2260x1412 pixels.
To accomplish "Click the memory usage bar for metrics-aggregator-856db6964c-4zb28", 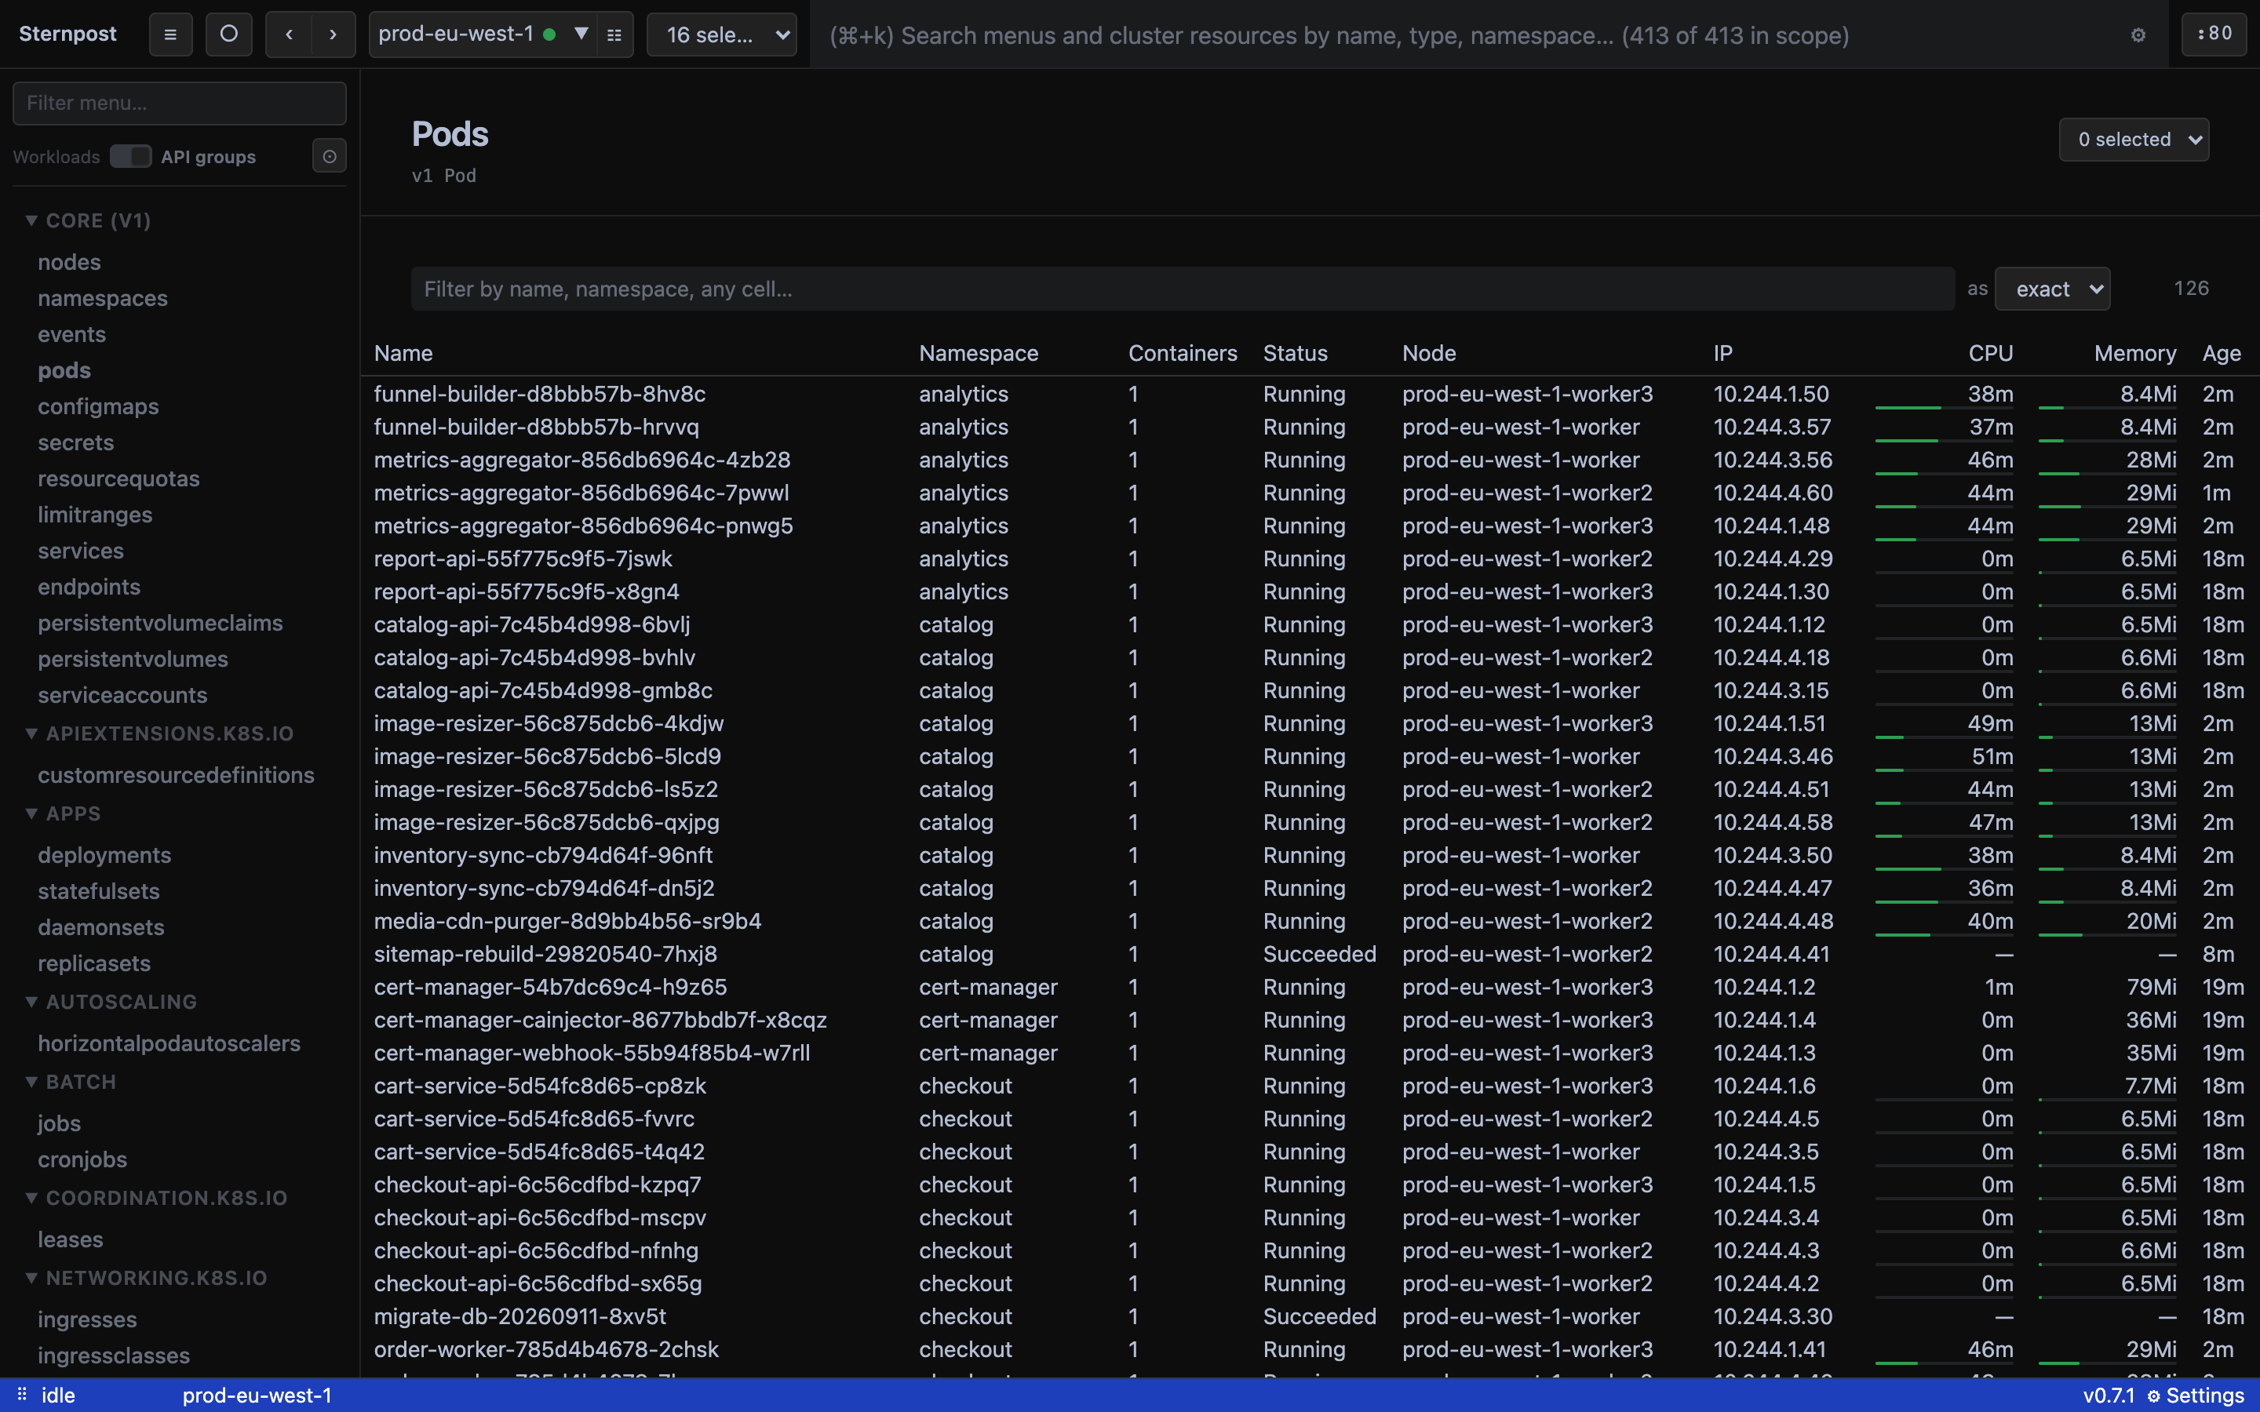I will [2107, 472].
